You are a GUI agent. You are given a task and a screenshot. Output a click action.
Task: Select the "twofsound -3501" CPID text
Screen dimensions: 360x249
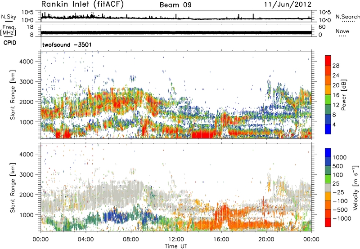tap(67, 44)
